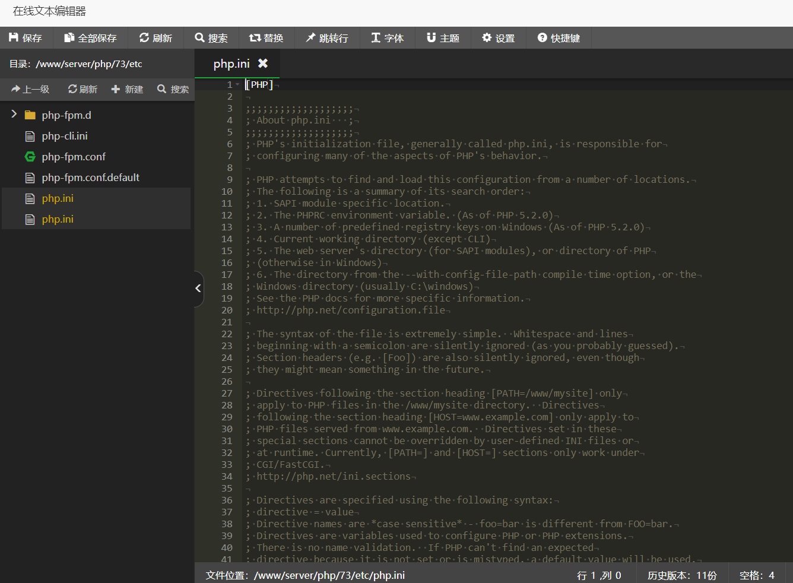The height and width of the screenshot is (583, 793).
Task: Change the 空格: 4 indentation setting
Action: pyautogui.click(x=757, y=575)
